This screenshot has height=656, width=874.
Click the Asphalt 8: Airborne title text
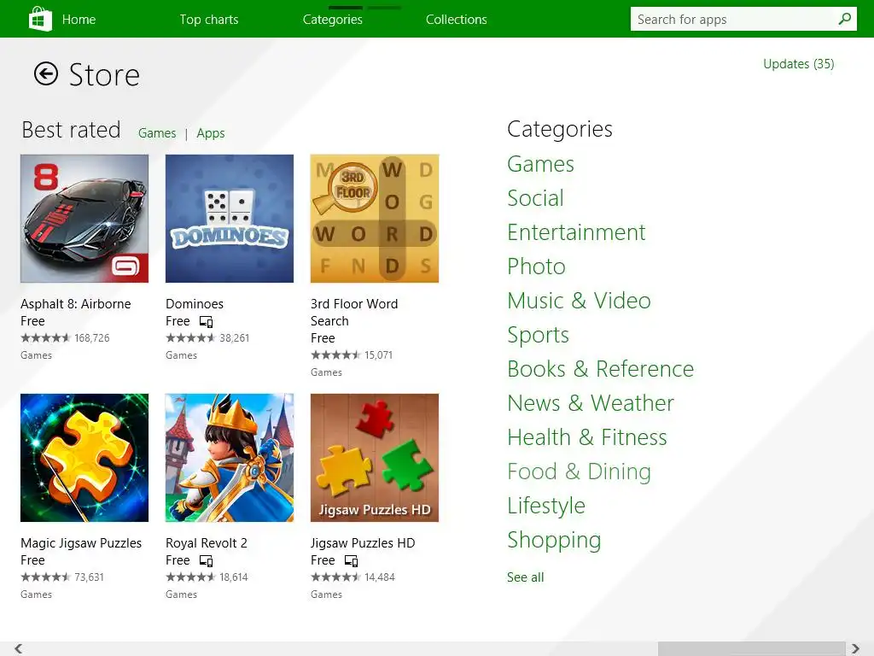pos(76,304)
